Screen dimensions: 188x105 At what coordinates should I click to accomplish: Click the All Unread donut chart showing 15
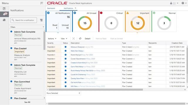tap(85, 23)
